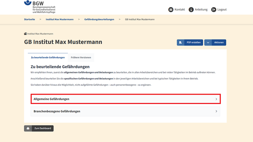Open Gefährdungsbeurteilungen breadcrumb link
The height and width of the screenshot is (142, 253).
[99, 19]
